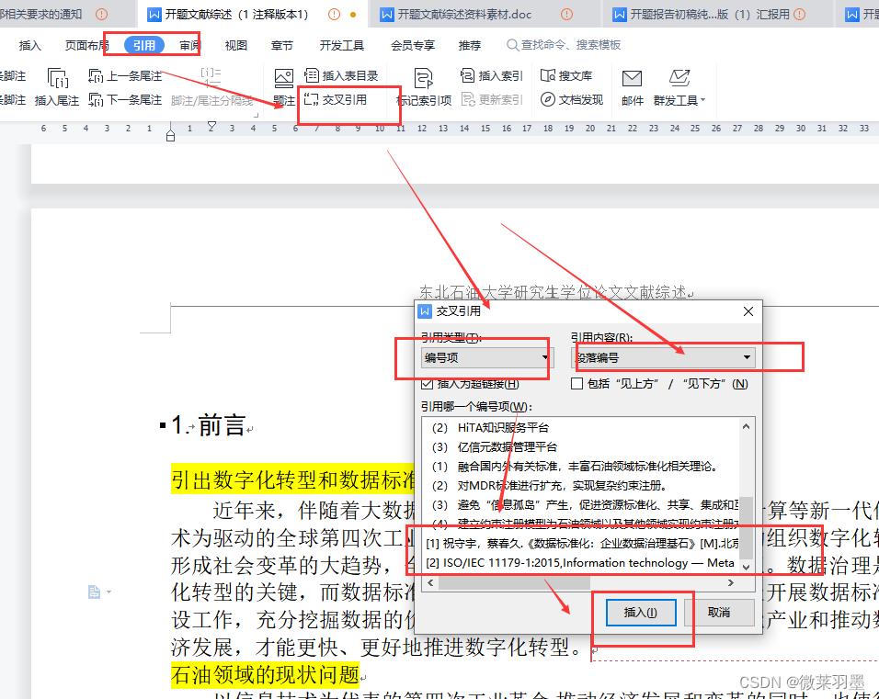The height and width of the screenshot is (699, 879).
Task: Click the command search magnifier icon
Action: (x=512, y=45)
